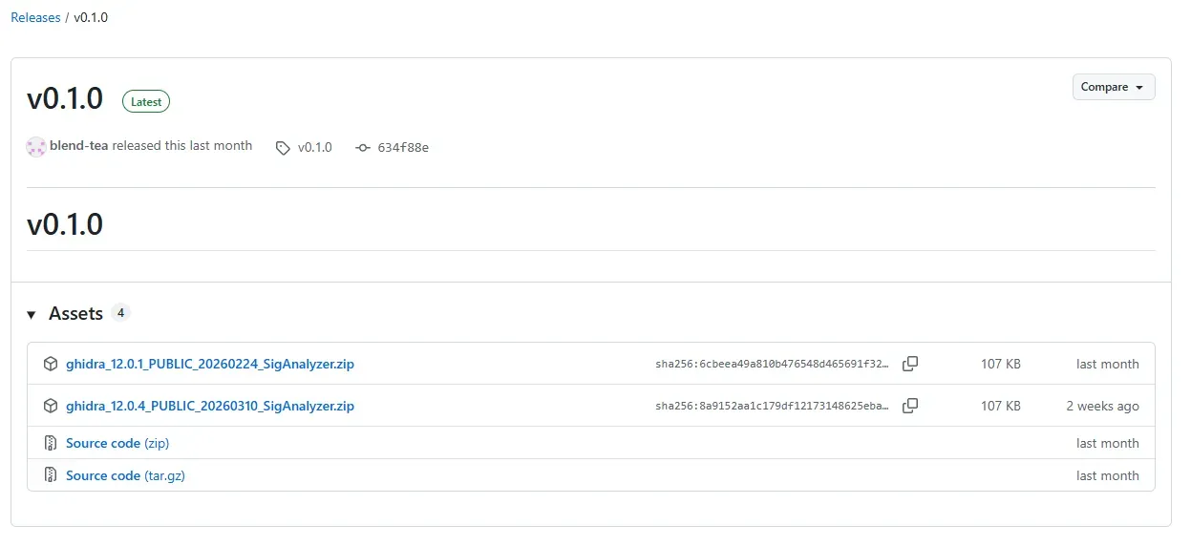Click the commit icon beside 634f88e

click(x=363, y=148)
